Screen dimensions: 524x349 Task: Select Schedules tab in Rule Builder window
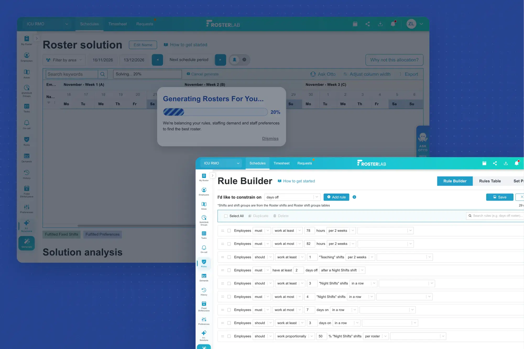[x=258, y=163]
